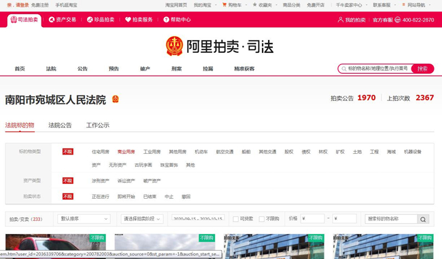Click the 搜索标的物名称 input field
The image size is (442, 259).
[x=391, y=219]
